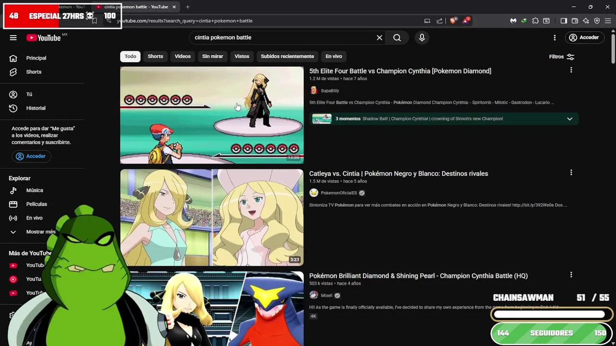Viewport: 616px width, 346px height.
Task: Open Catleya vs. Cintia video title
Action: click(398, 173)
